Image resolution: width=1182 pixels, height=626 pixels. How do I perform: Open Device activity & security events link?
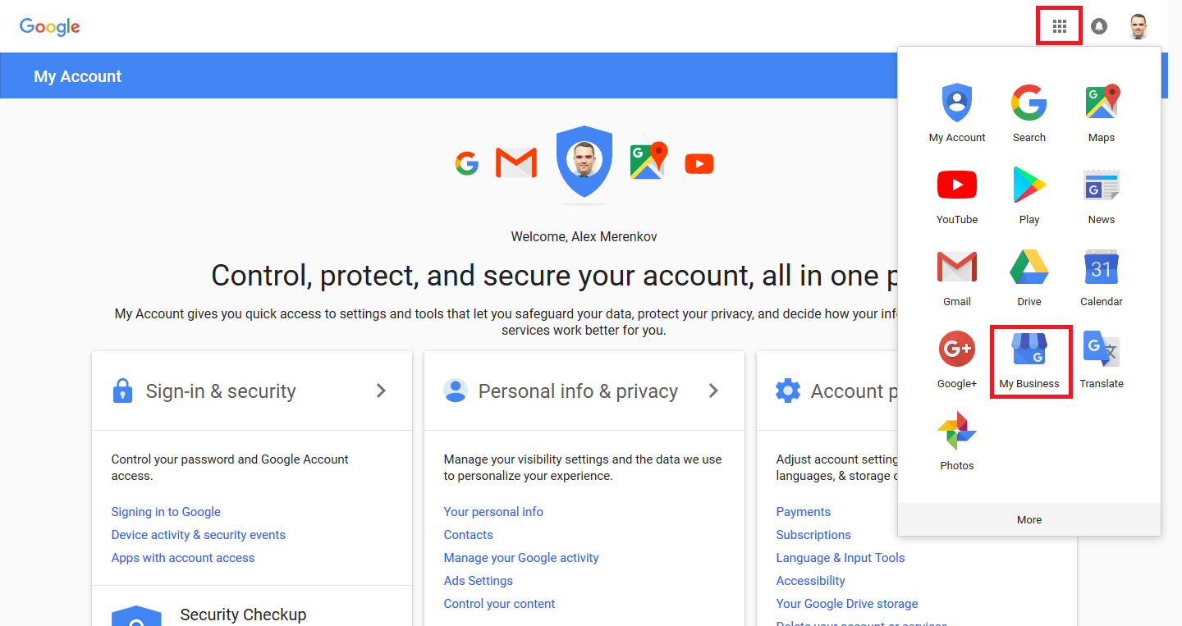pyautogui.click(x=199, y=535)
